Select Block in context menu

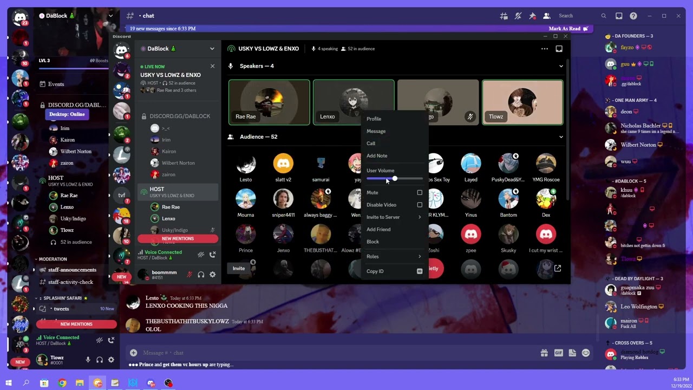[394, 242]
